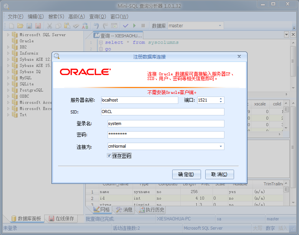The image size is (299, 235).
Task: Open the 高级(A) menu
Action: [x=76, y=17]
